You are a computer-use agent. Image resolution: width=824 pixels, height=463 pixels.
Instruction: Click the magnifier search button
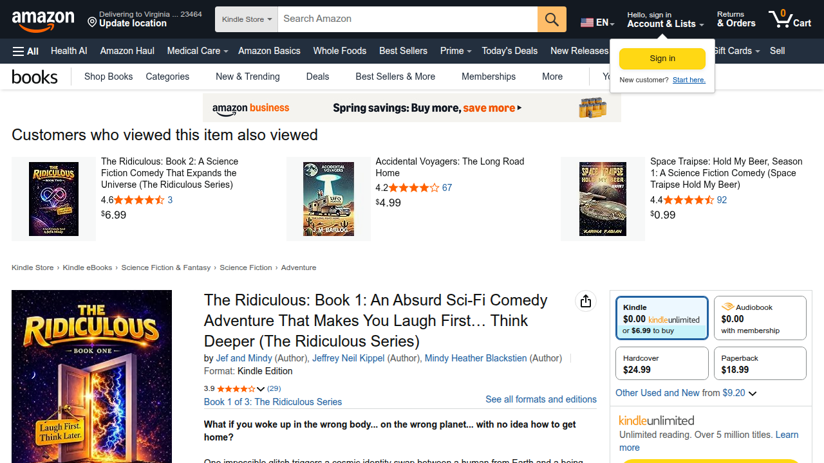tap(552, 19)
